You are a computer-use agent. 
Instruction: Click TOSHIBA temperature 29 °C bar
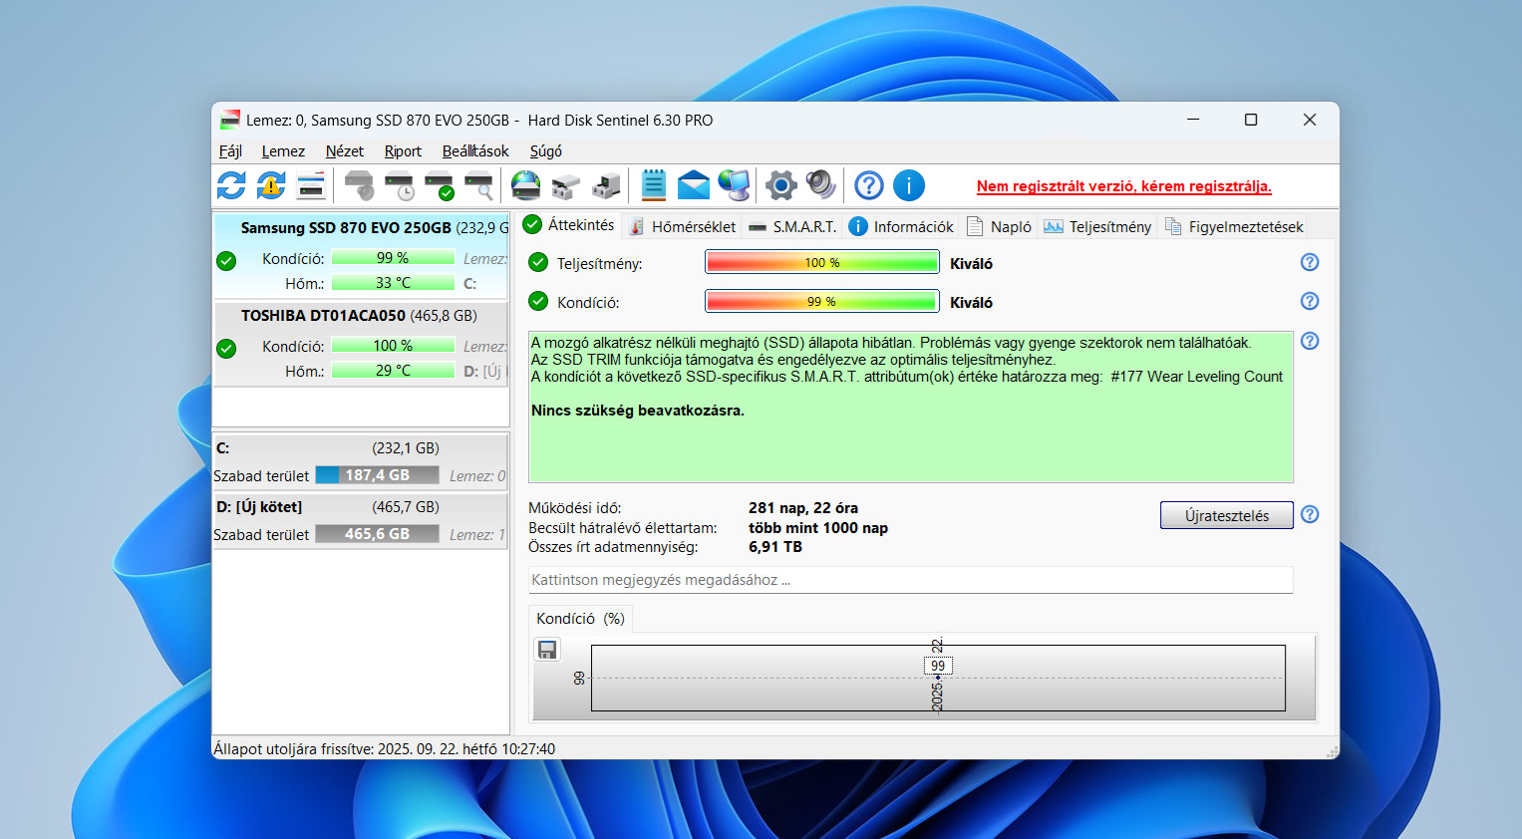(393, 370)
